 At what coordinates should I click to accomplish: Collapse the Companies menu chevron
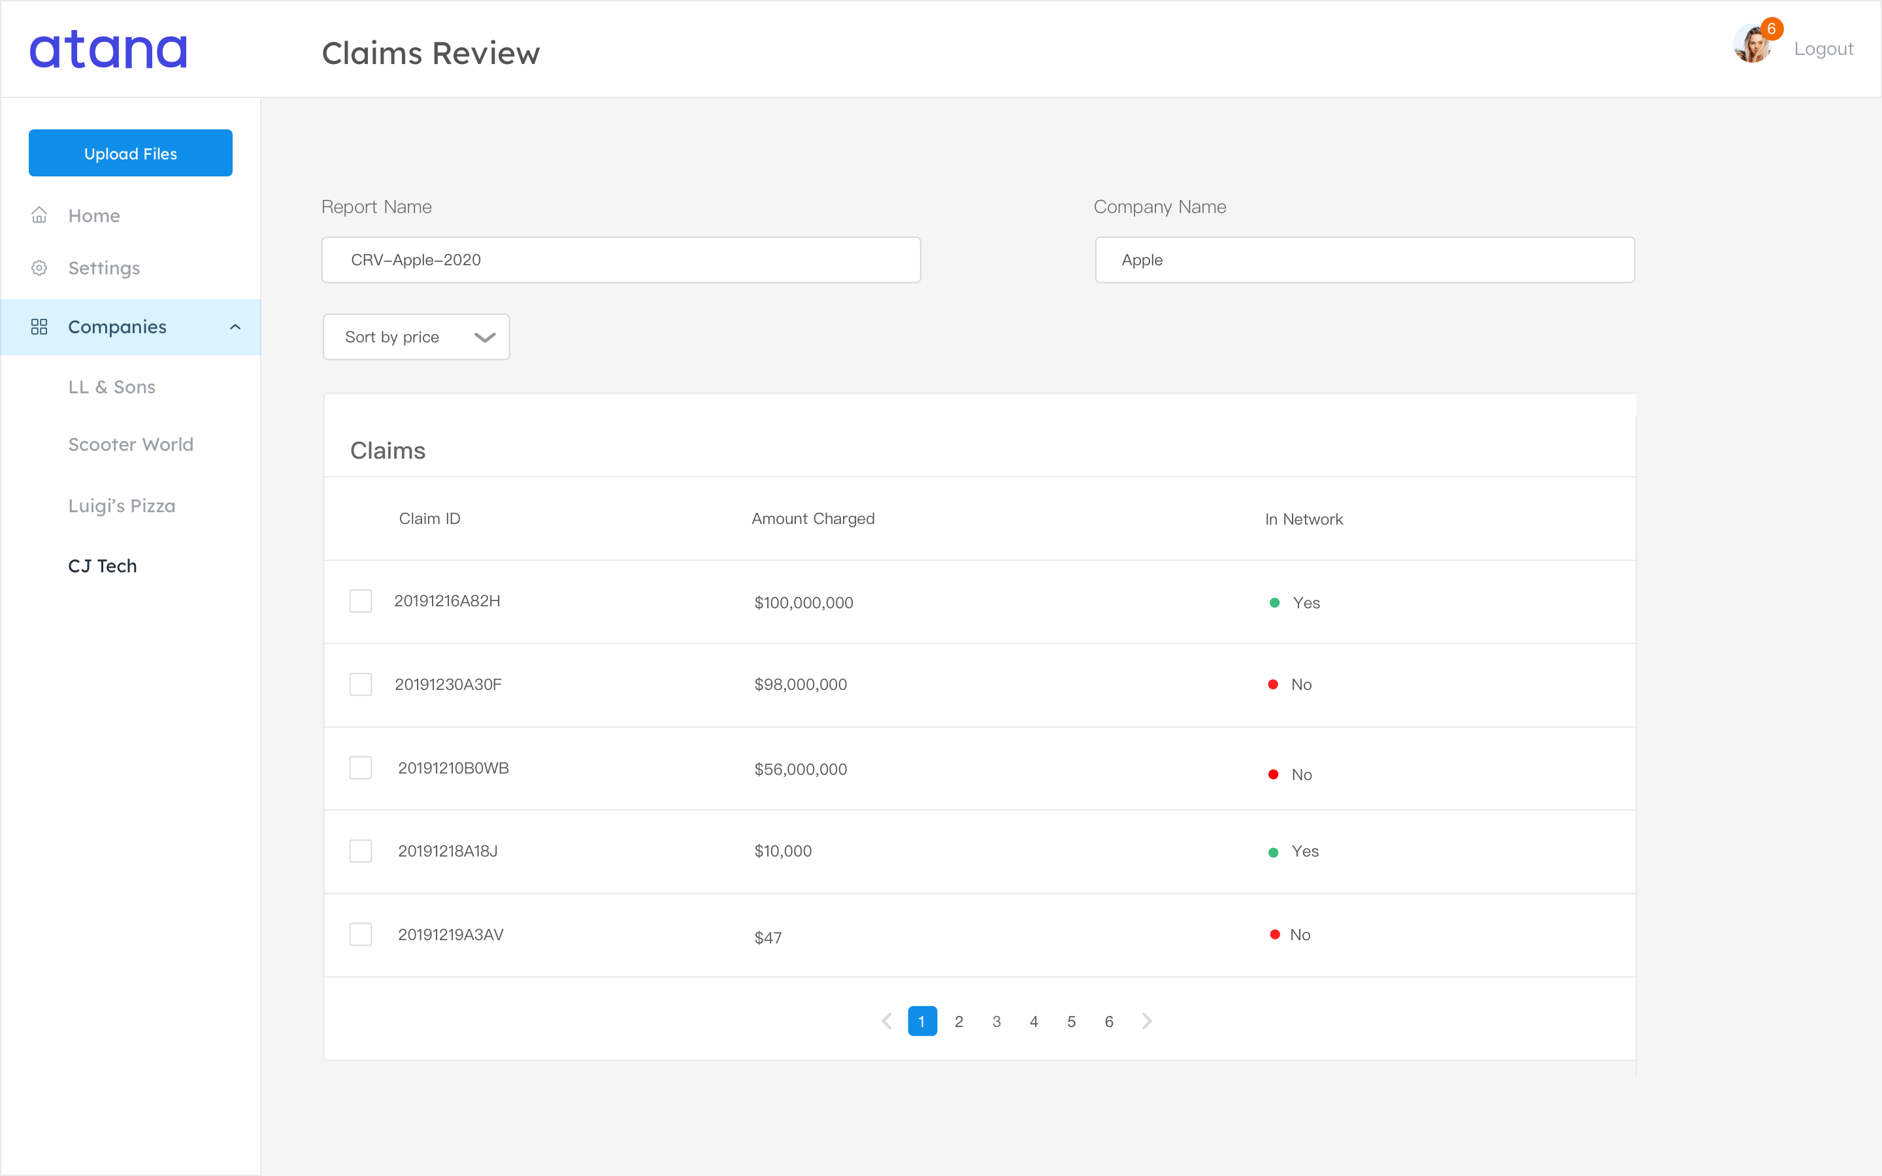pyautogui.click(x=235, y=327)
